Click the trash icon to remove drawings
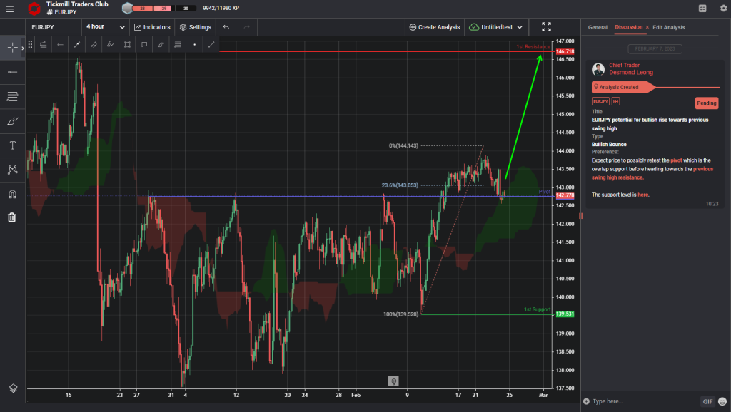Image resolution: width=731 pixels, height=412 pixels. pos(11,217)
